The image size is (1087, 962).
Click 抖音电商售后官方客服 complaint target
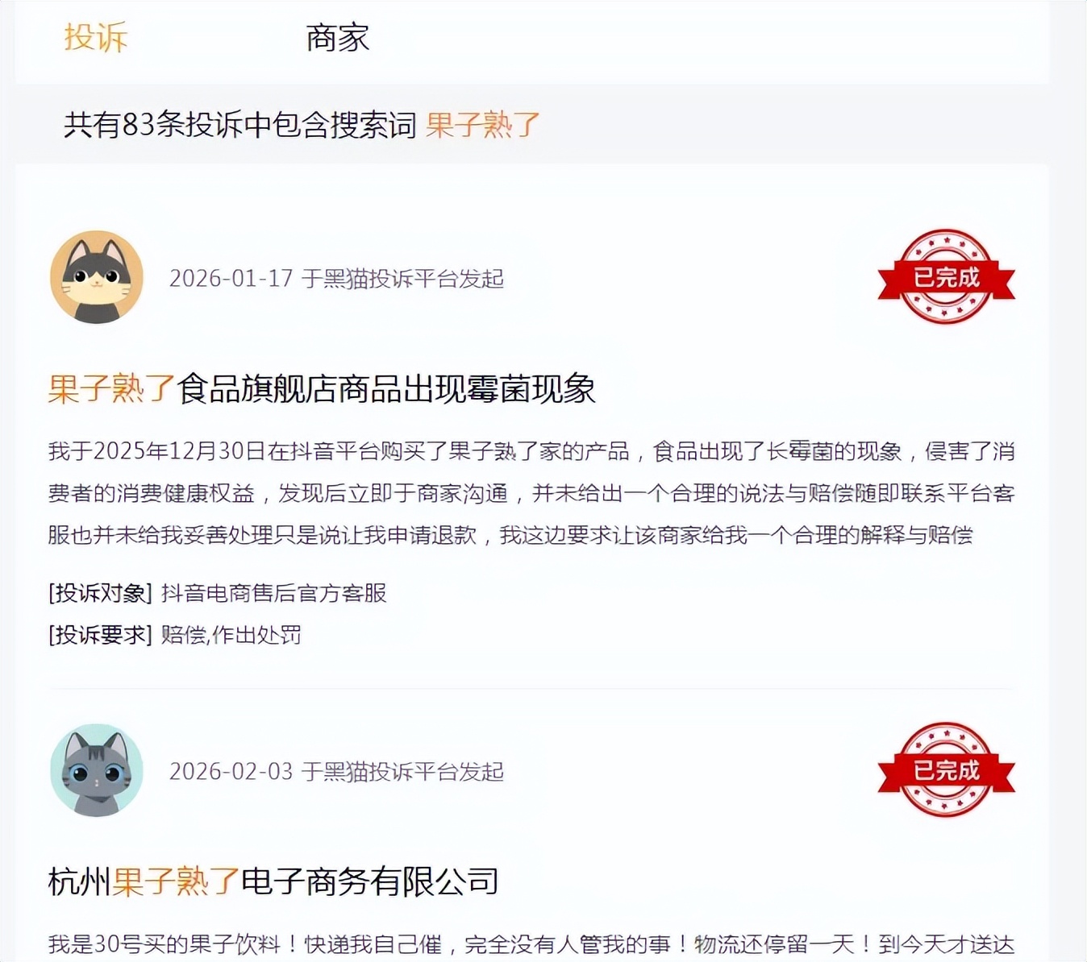274,593
